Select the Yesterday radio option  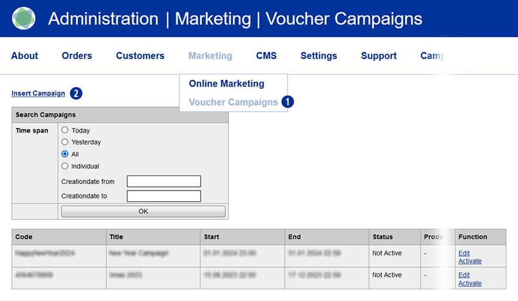click(65, 142)
